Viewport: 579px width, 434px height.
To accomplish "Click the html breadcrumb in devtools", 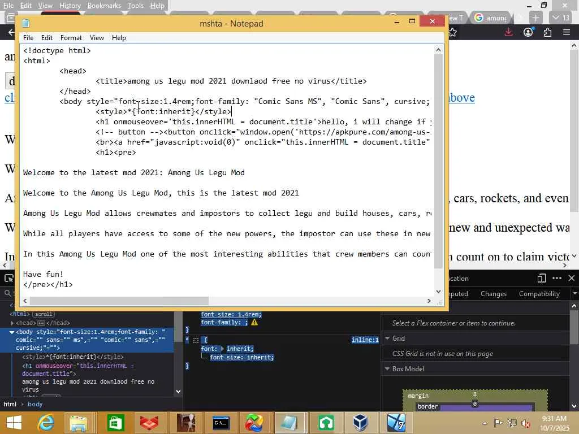I will 10,404.
